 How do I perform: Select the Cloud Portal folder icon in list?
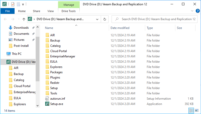(47, 51)
